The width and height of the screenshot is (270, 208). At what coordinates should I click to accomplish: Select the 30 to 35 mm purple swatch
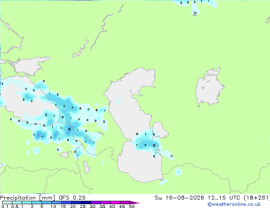[95, 202]
